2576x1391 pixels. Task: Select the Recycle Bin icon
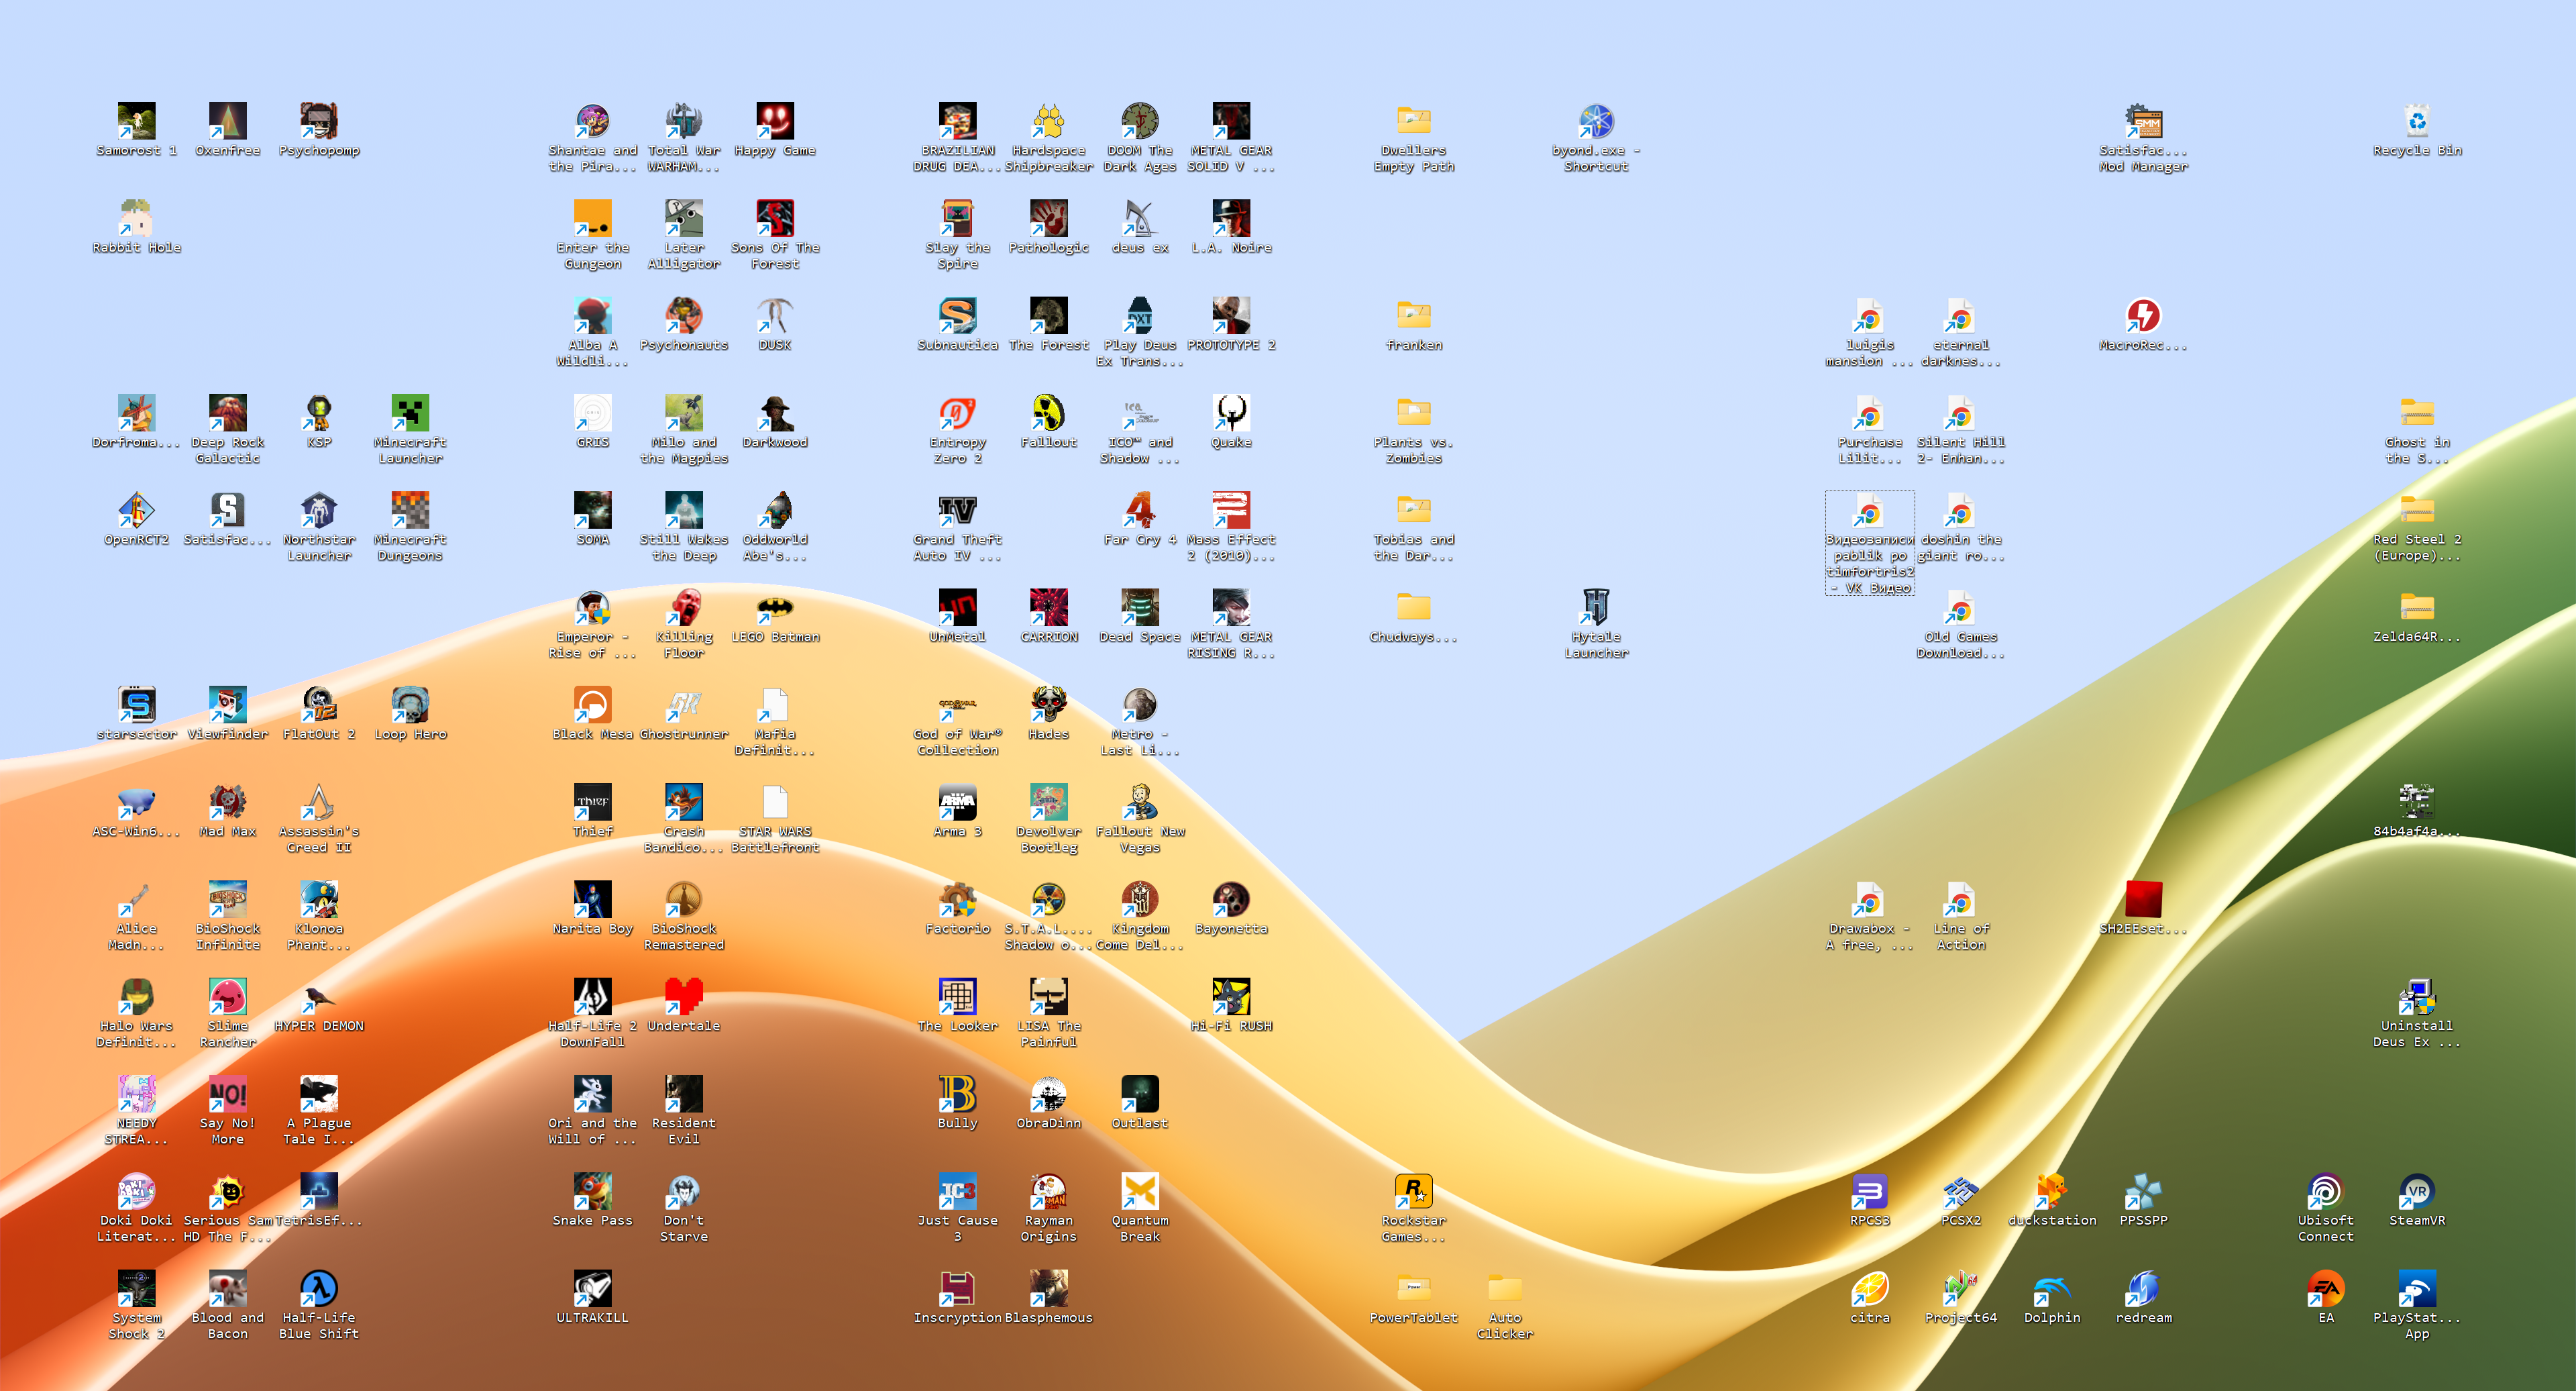point(2416,121)
